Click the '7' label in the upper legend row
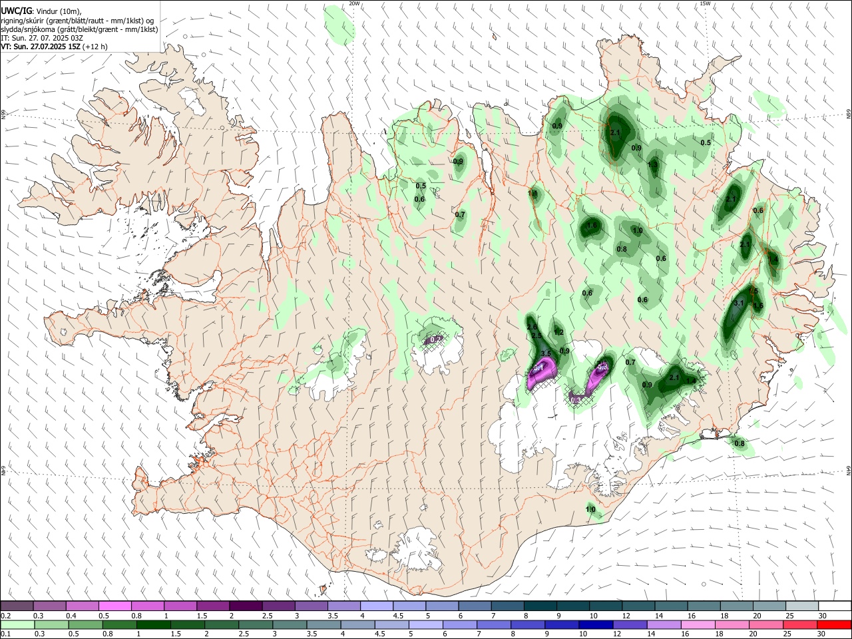Screen dimensions: 852x639 point(494,616)
